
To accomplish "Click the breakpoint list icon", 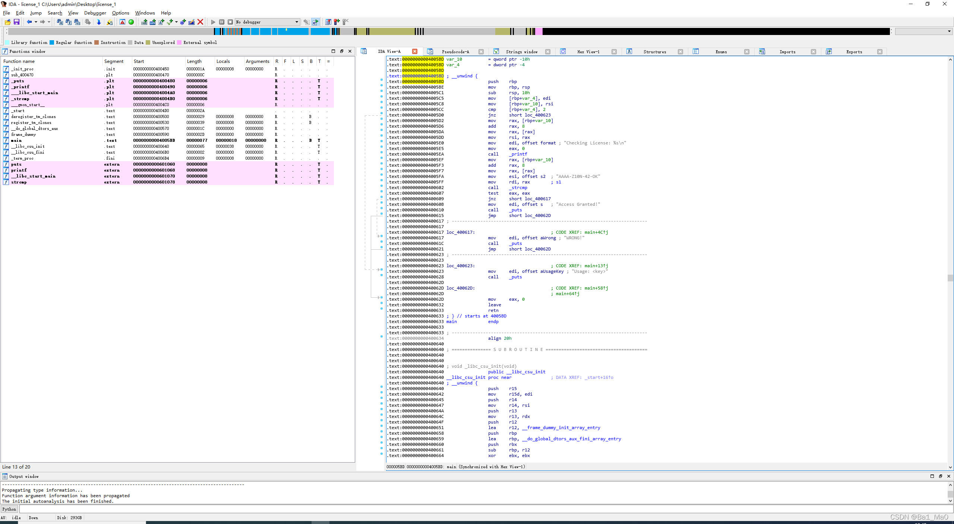I will tap(328, 22).
